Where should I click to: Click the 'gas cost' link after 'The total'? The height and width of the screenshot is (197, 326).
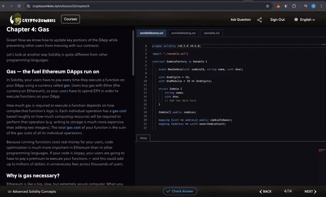coord(74,127)
